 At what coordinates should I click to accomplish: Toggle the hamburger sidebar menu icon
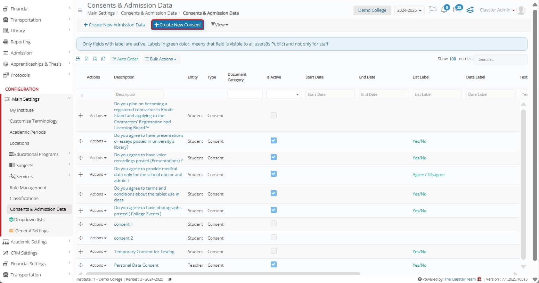pyautogui.click(x=80, y=10)
